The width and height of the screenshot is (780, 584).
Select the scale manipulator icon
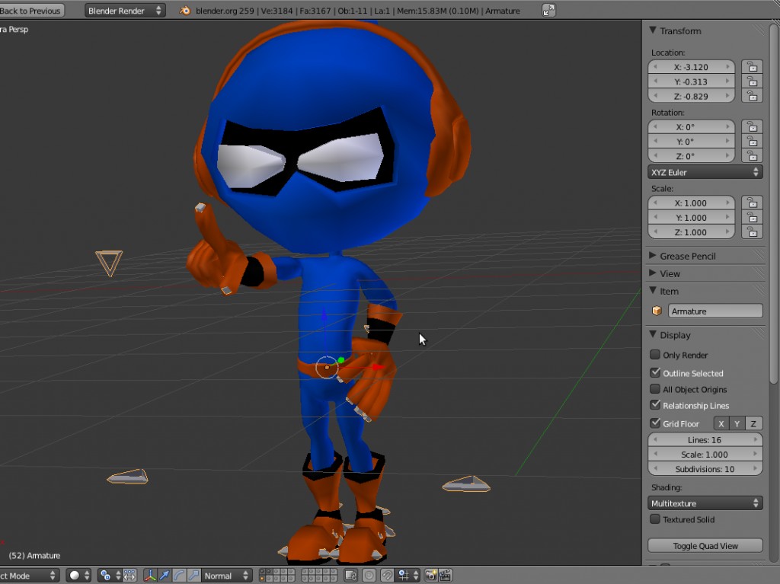[193, 575]
